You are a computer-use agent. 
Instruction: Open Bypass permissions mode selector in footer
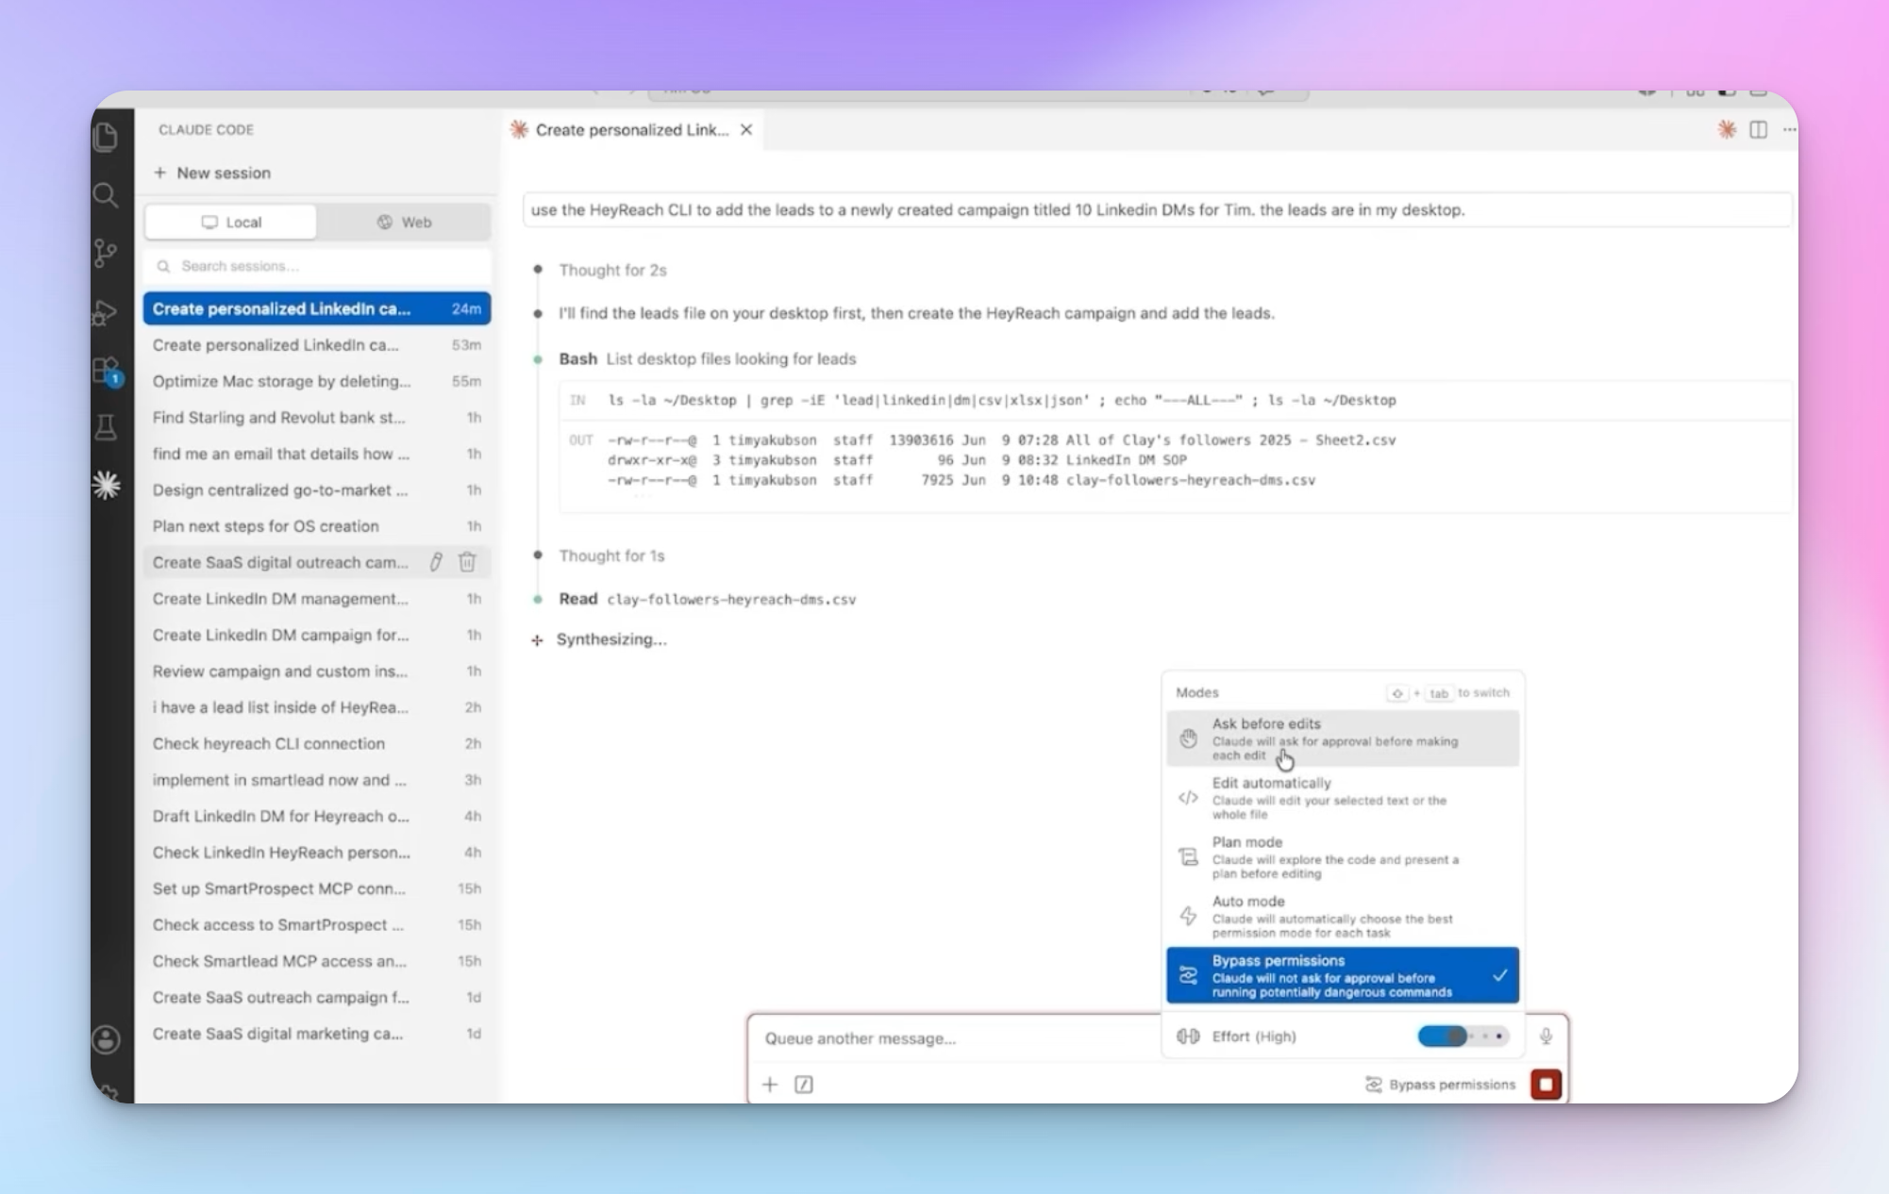(1440, 1085)
